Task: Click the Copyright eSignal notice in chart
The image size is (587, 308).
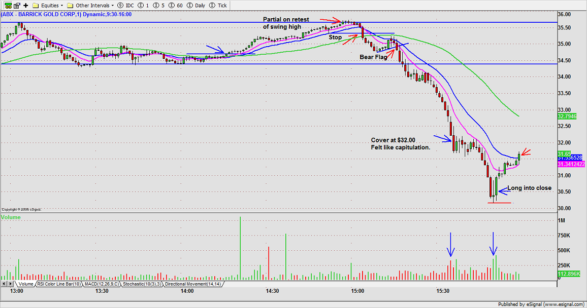Action: point(21,209)
